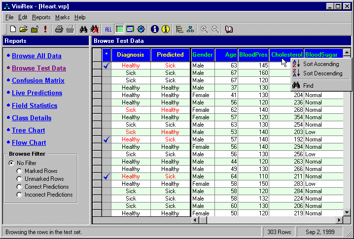Toggle the mark cell of the Age 37 row
The width and height of the screenshot is (354, 239).
[106, 88]
